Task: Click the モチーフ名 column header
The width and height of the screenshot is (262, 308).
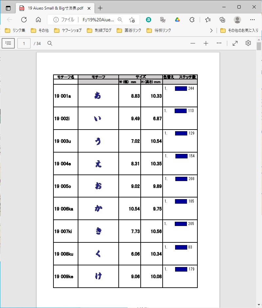Action: coord(66,77)
